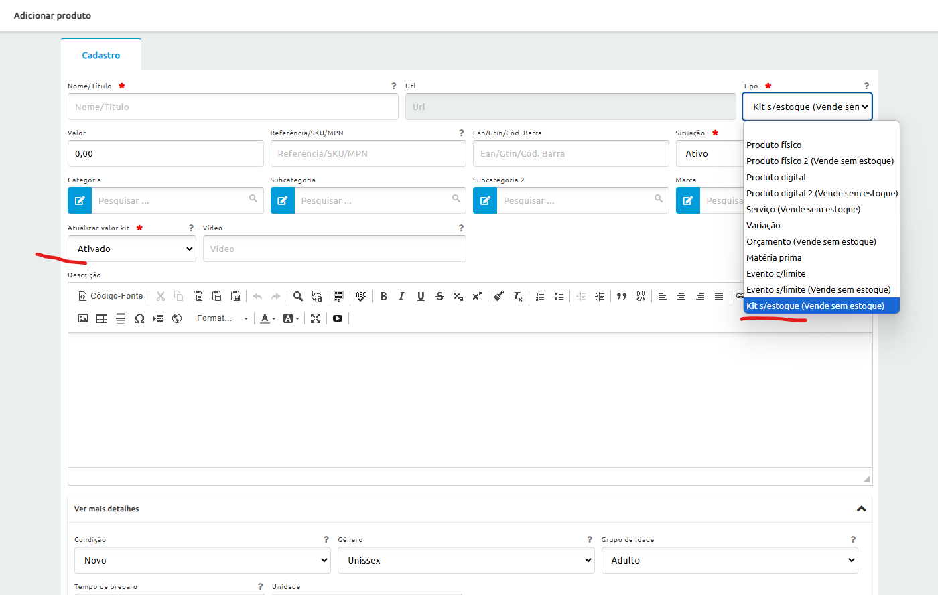Run the ABC spell checker

(x=361, y=296)
